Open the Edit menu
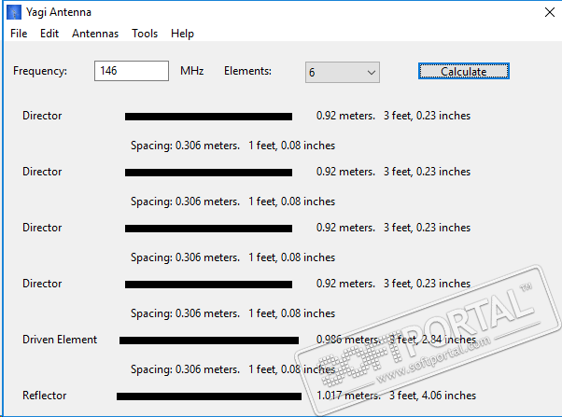Screen dimensions: 562x417 (49, 34)
